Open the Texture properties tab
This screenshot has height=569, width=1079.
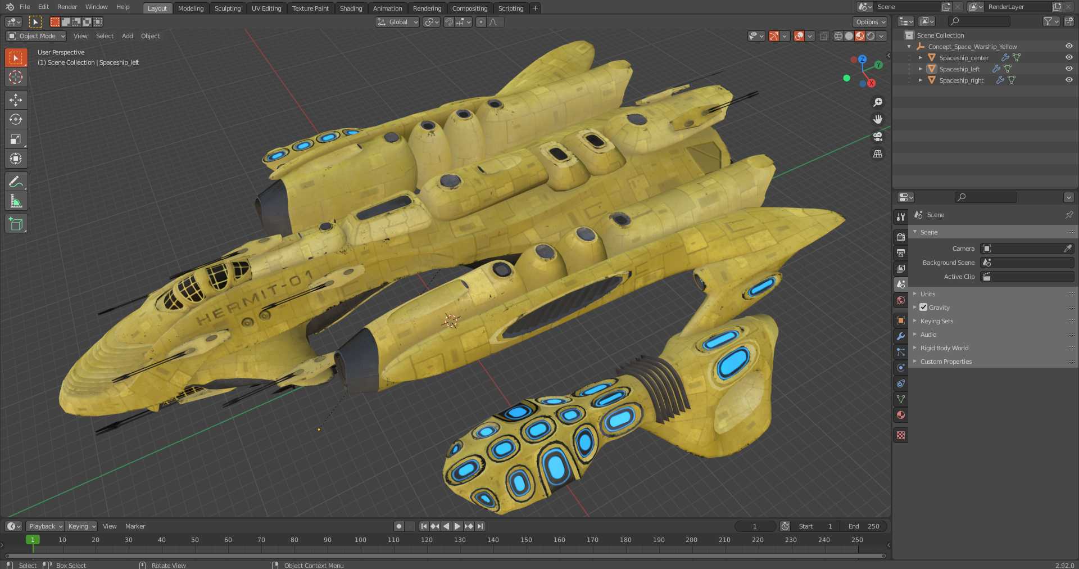901,435
